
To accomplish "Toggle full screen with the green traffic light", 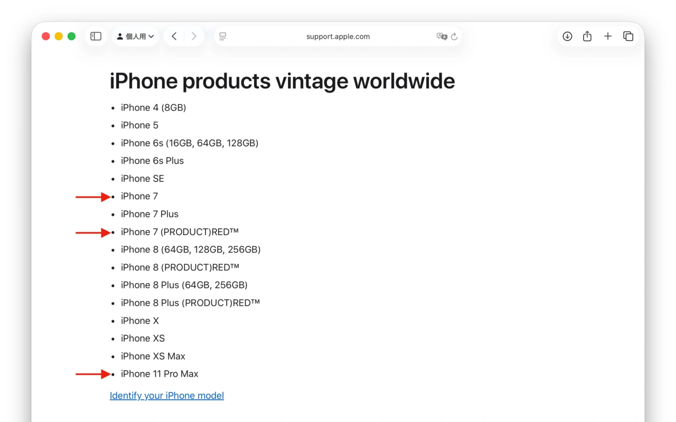I will pyautogui.click(x=71, y=36).
